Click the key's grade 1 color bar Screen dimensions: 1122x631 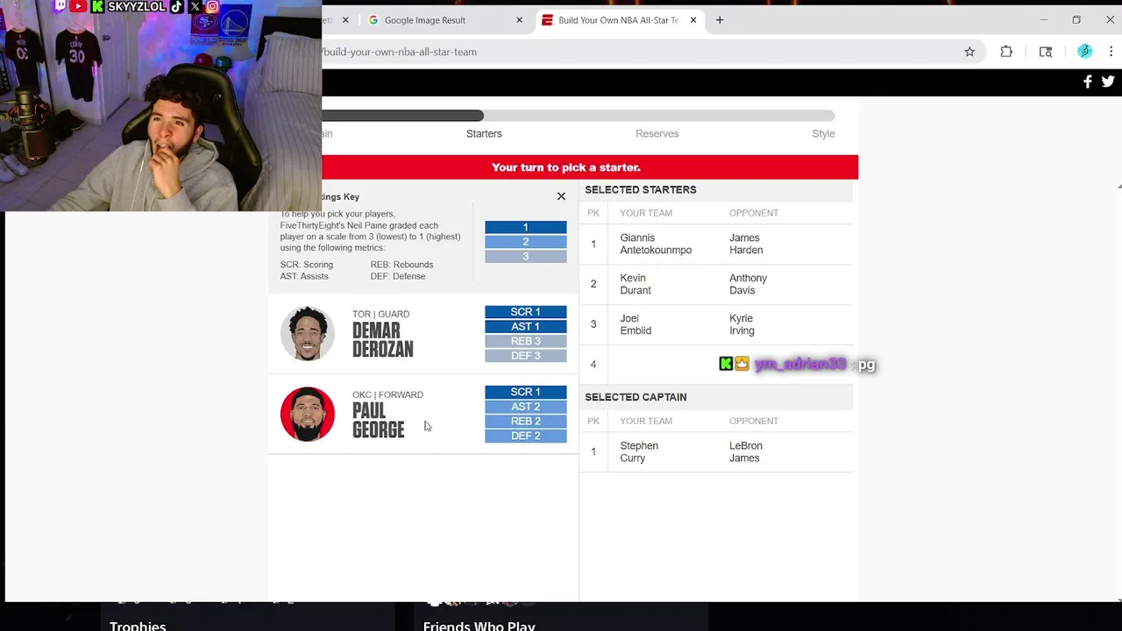click(x=526, y=227)
